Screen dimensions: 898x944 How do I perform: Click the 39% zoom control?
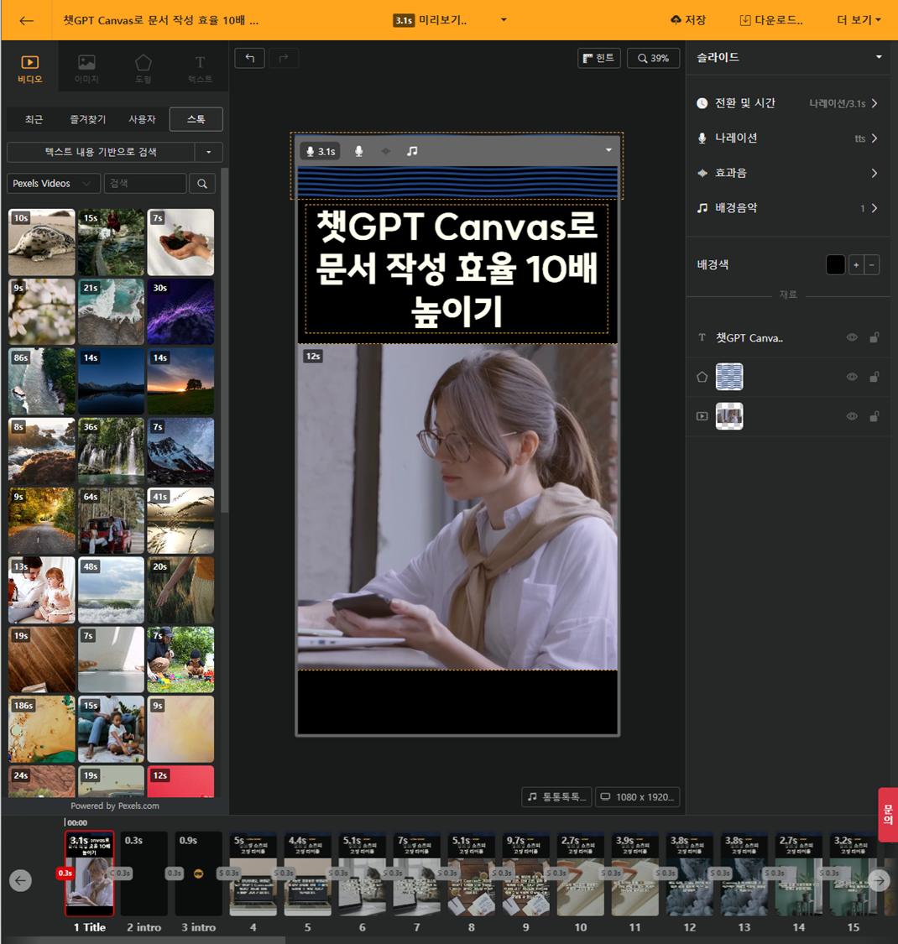[x=654, y=58]
